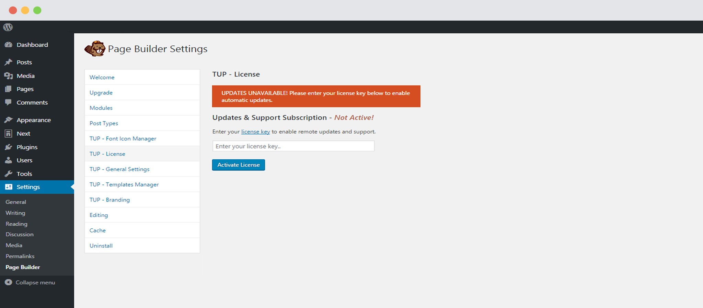Click the WordPress logo icon
The image size is (703, 308).
(x=8, y=27)
